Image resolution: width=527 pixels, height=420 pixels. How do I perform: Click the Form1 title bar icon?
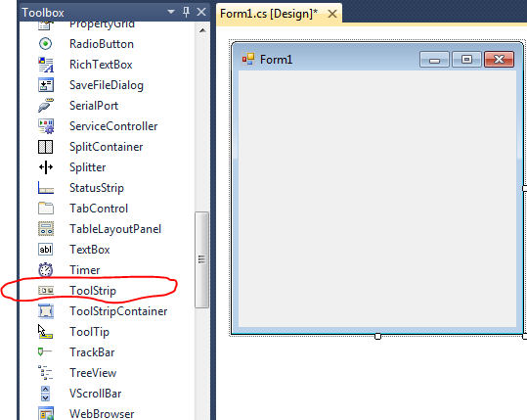[248, 59]
